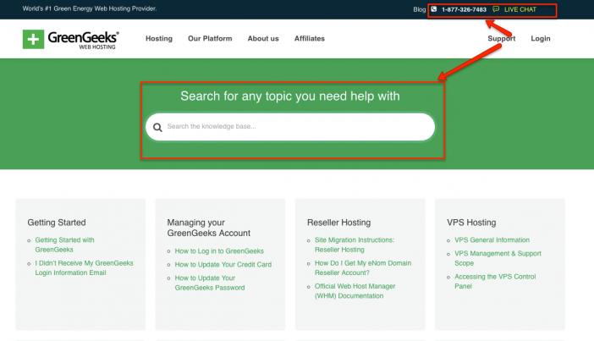Open I Didn't Receive My GreenGeeks Login Email
594x341 pixels.
tap(84, 268)
